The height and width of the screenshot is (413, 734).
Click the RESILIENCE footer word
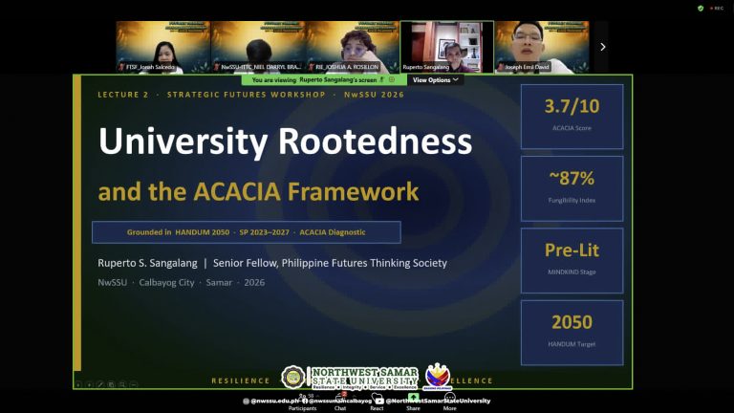[241, 380]
